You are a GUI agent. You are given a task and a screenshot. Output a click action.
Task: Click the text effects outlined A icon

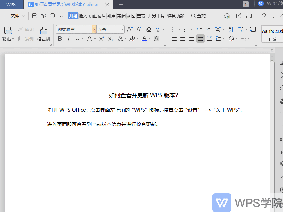(x=120, y=39)
